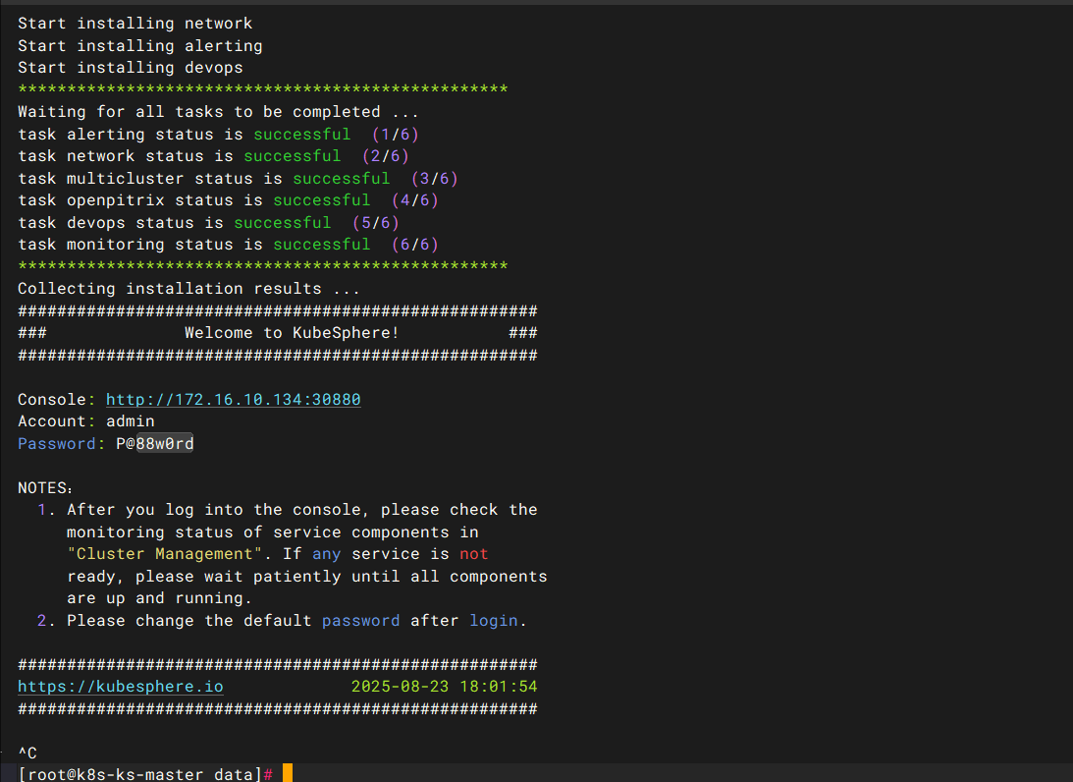1073x782 pixels.
Task: Click the quoted "Cluster Management" text
Action: click(165, 554)
